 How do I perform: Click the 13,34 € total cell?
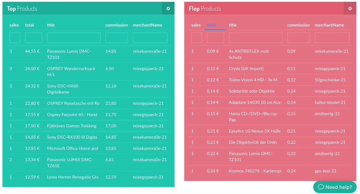click(32, 160)
